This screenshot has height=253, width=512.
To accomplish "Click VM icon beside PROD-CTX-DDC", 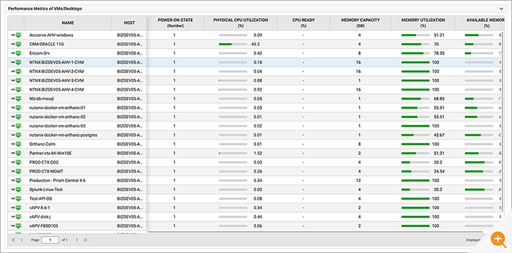I will 16,162.
